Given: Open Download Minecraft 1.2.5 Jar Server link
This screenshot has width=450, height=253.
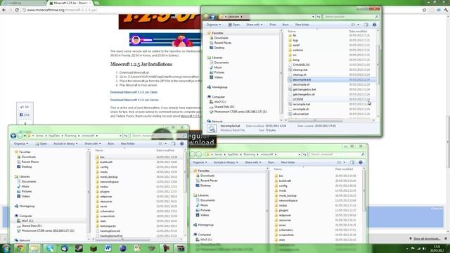Looking at the screenshot, I should pos(134,100).
